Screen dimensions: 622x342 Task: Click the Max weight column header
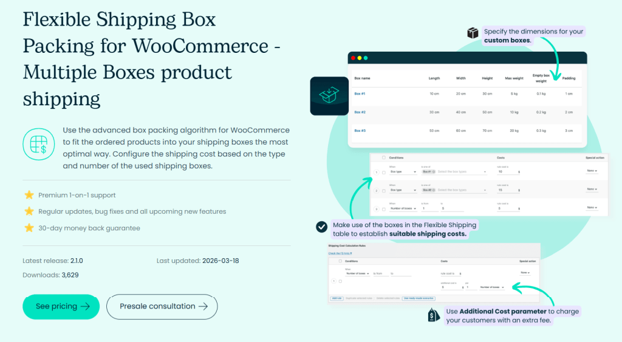pos(514,78)
